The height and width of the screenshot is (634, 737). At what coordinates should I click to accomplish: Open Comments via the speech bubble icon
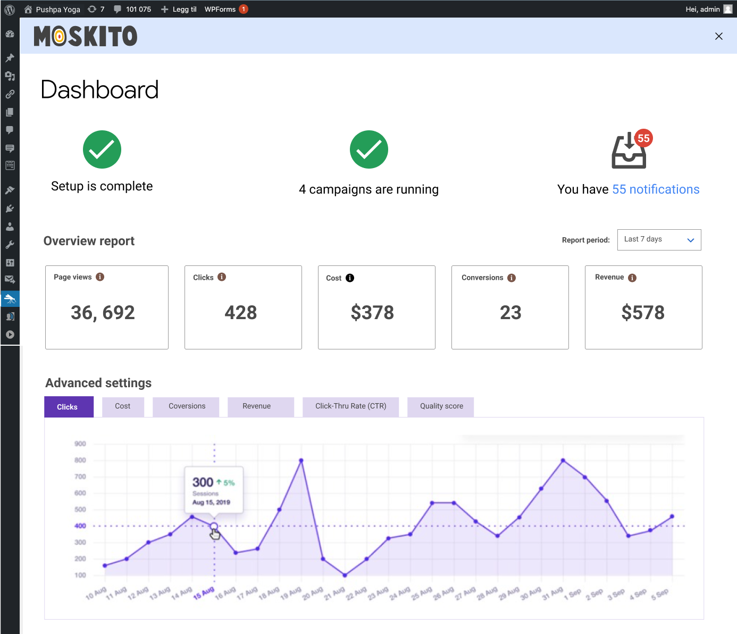pyautogui.click(x=10, y=130)
